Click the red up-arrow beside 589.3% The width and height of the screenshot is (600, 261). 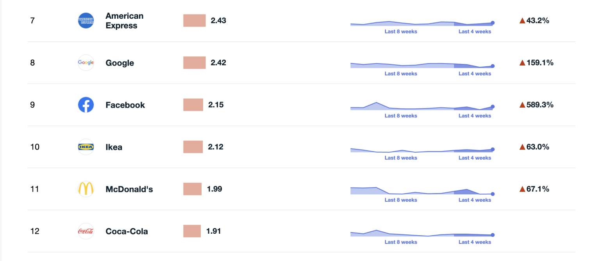522,105
